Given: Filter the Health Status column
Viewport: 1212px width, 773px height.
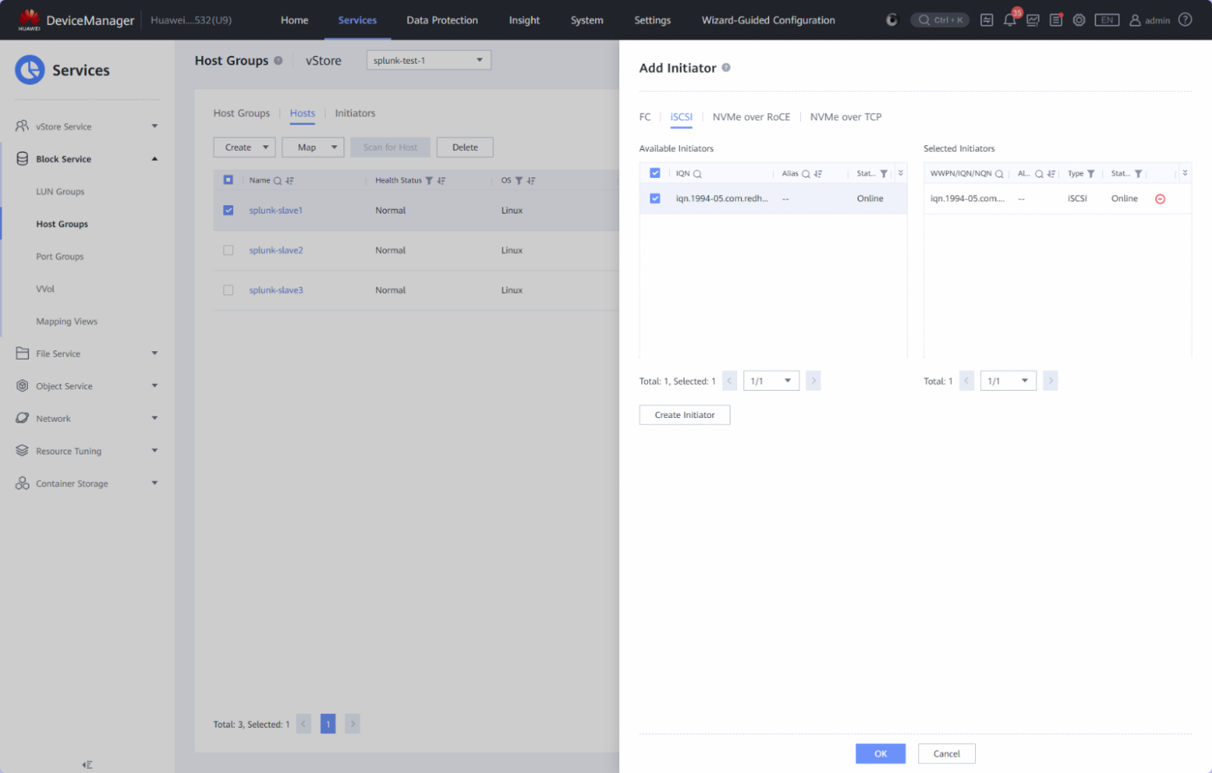Looking at the screenshot, I should 429,180.
